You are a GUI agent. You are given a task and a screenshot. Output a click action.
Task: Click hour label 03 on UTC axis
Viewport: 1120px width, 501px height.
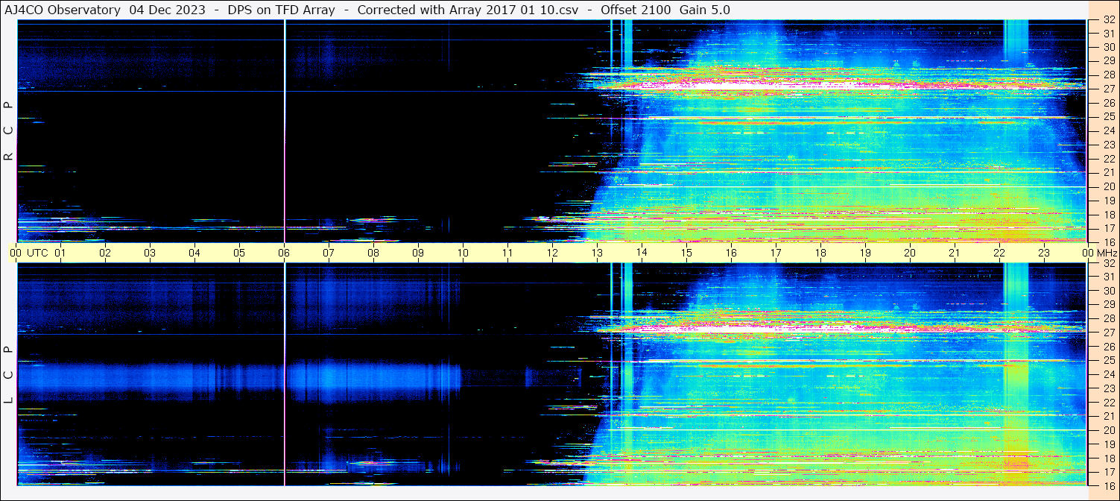click(x=150, y=253)
